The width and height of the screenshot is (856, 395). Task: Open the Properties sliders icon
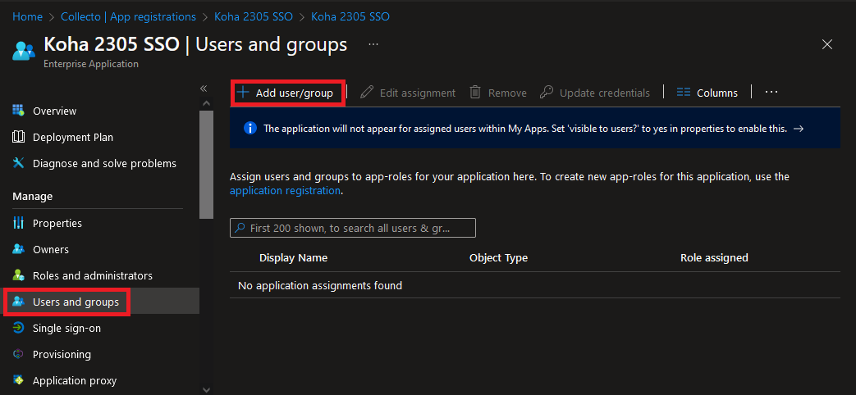click(18, 223)
